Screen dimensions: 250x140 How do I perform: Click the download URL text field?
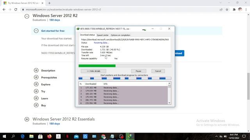coord(125,40)
